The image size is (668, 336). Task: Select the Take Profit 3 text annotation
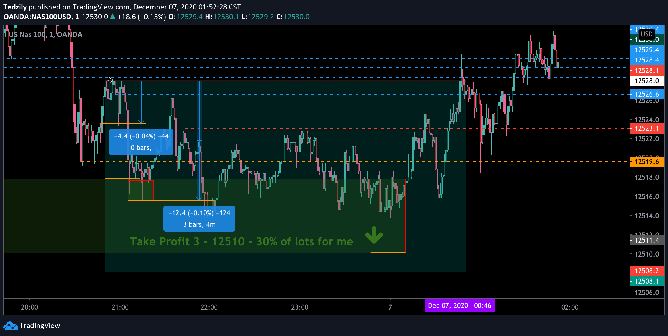click(x=241, y=242)
